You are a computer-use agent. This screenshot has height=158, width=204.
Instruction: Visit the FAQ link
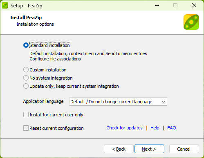tap(172, 128)
